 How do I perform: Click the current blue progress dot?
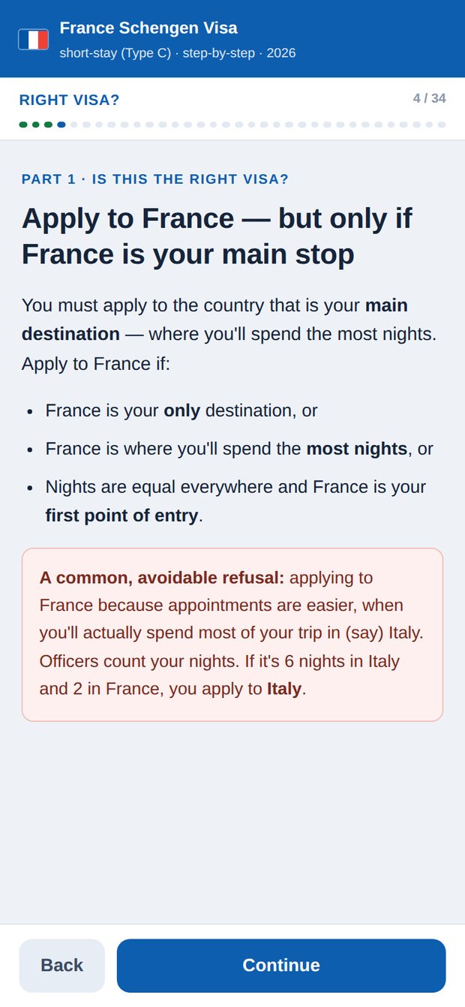61,125
